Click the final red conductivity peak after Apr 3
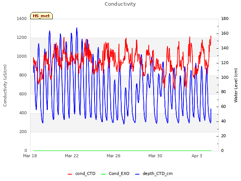241x181 pixels. pyautogui.click(x=211, y=36)
